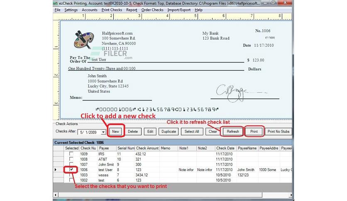The image size is (347, 201).
Task: Click the payee cell 'IRS'
Action: (107, 154)
